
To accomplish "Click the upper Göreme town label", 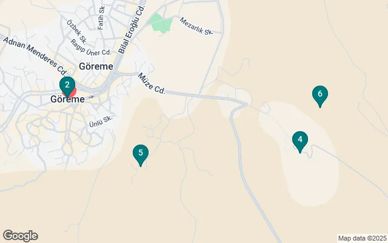I will [96, 66].
